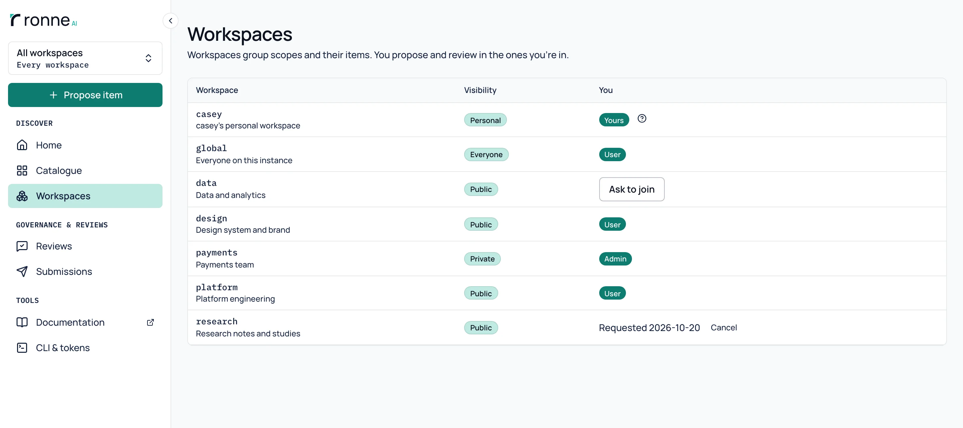Viewport: 963px width, 428px height.
Task: Select the design workspace name
Action: (x=211, y=218)
